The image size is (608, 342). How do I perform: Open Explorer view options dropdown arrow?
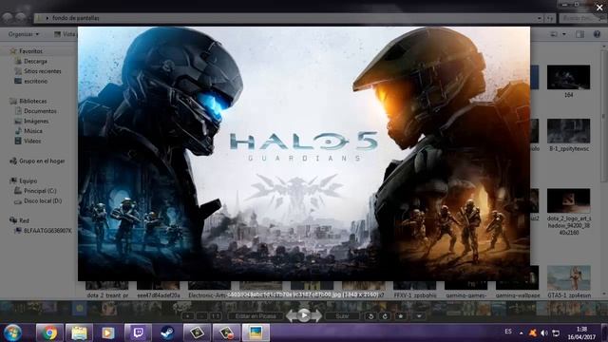point(564,34)
